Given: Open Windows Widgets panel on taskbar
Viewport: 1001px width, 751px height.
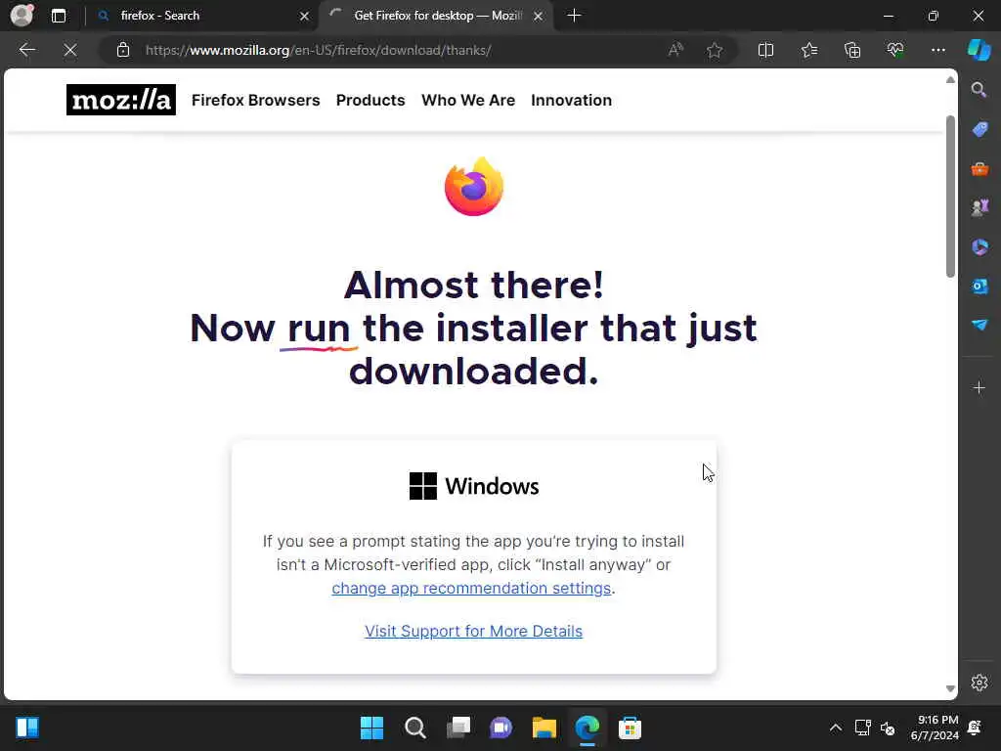Looking at the screenshot, I should [27, 728].
